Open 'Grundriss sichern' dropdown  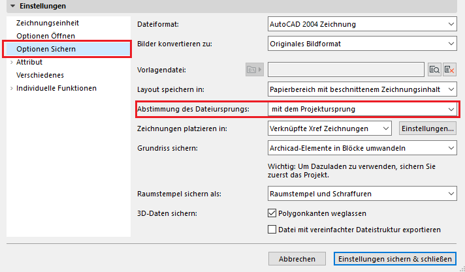click(x=362, y=148)
